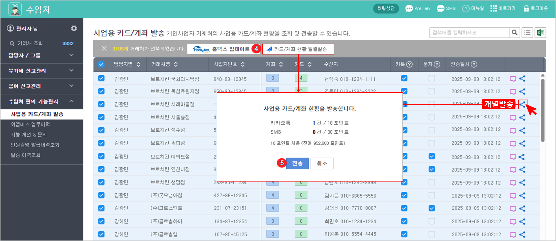Click share icon for 브로치킨 송파점 row
The image size is (556, 241).
[x=522, y=143]
